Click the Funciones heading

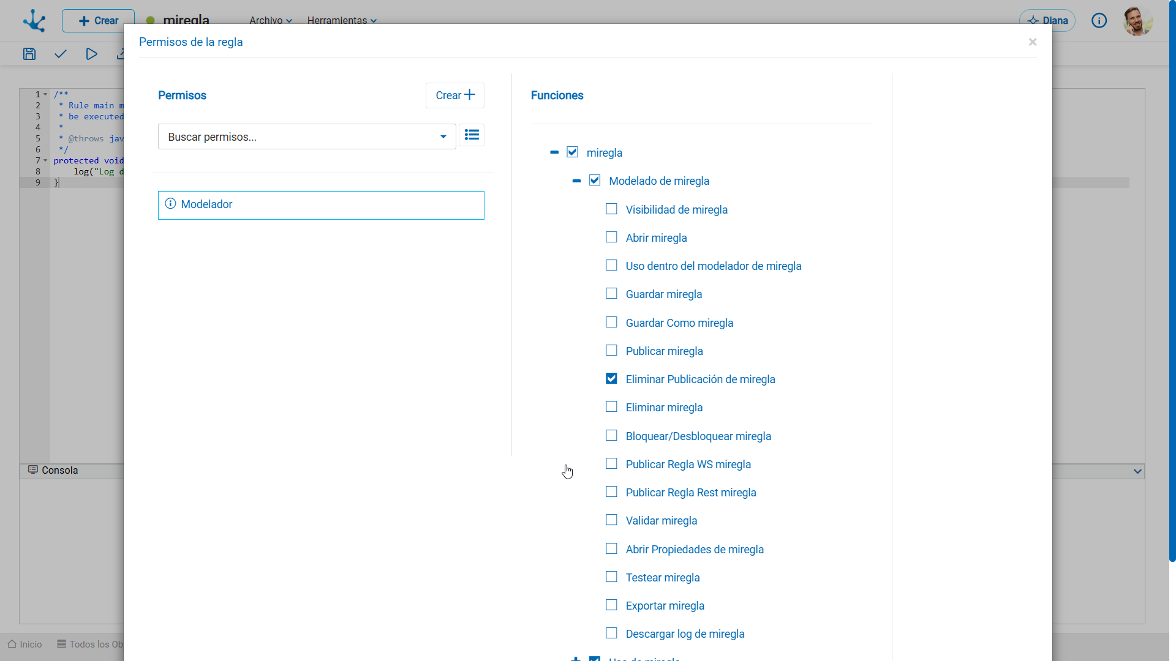557,95
